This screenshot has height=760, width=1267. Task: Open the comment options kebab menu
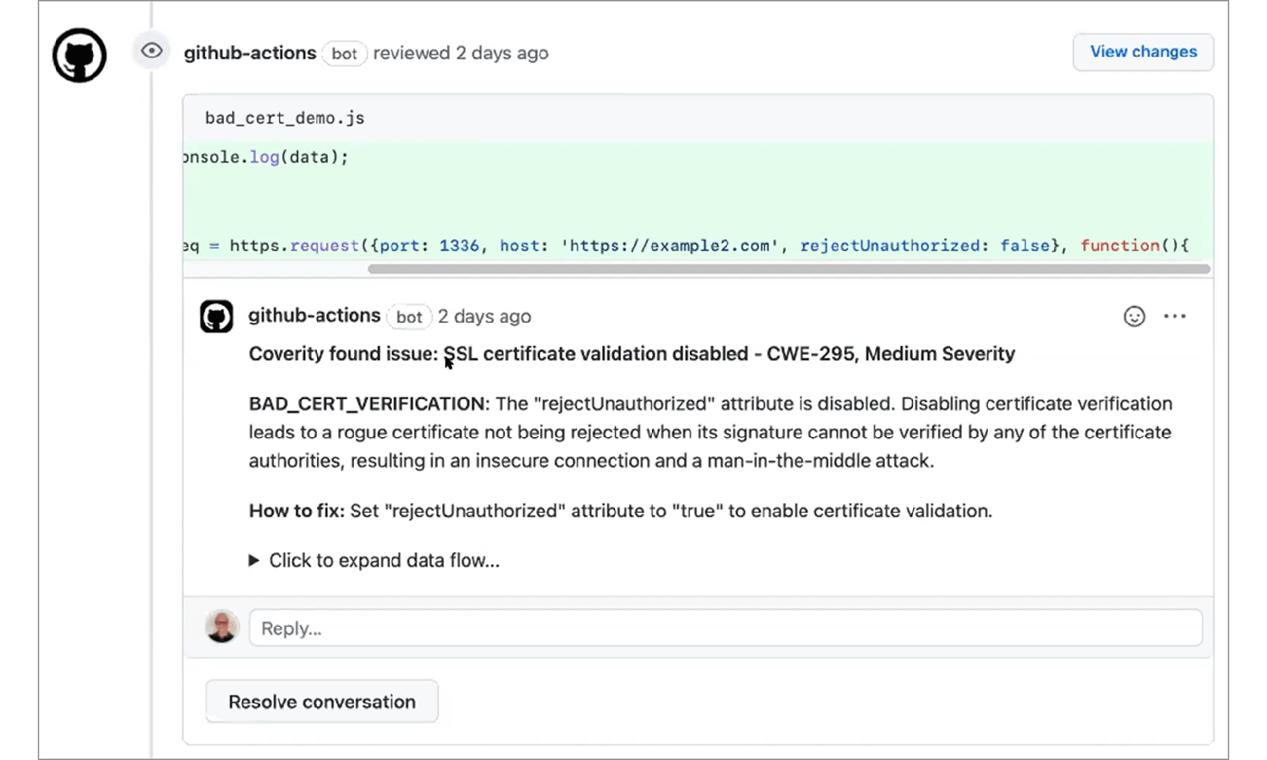point(1174,316)
